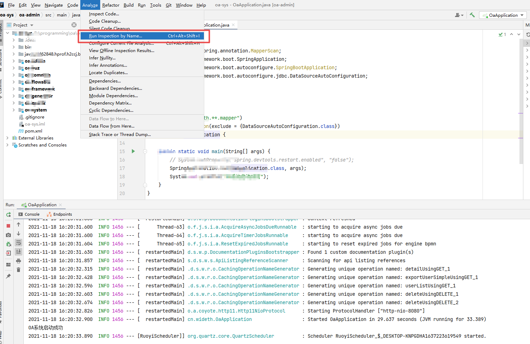Pin the OaApplication run tab
Screen dimensions: 530x344
pyautogui.click(x=8, y=276)
